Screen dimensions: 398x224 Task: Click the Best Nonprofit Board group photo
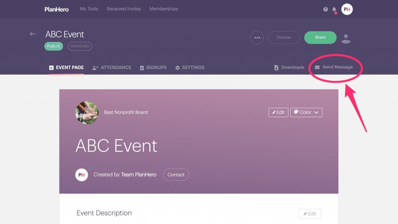coord(87,112)
